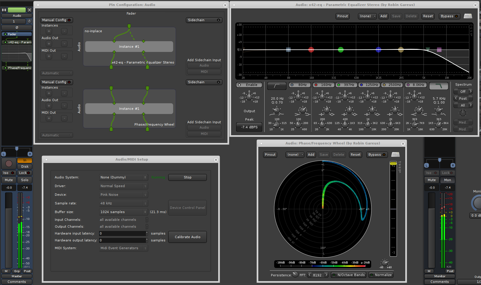This screenshot has width=481, height=285.
Task: Click the red 160Hz node on EQ graph
Action: tap(311, 50)
